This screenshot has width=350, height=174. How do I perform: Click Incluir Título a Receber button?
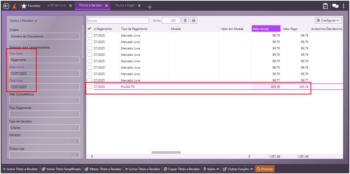point(20,169)
